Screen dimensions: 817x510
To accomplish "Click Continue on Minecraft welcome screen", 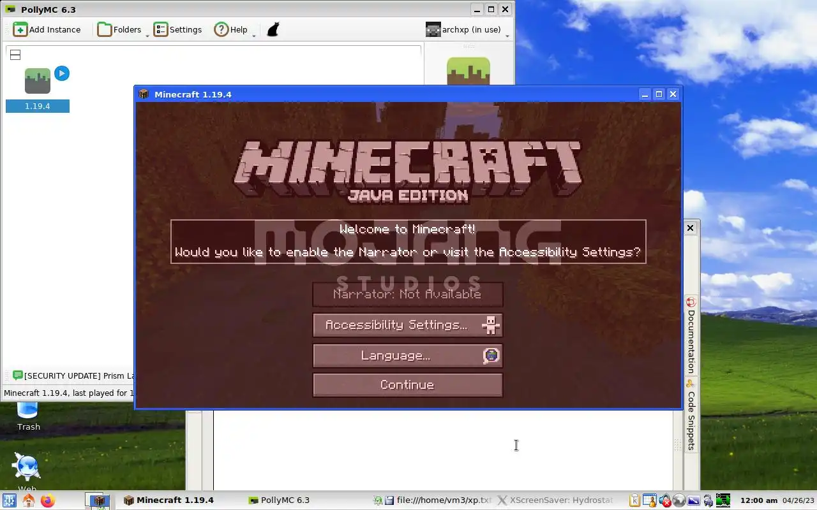I will [407, 385].
